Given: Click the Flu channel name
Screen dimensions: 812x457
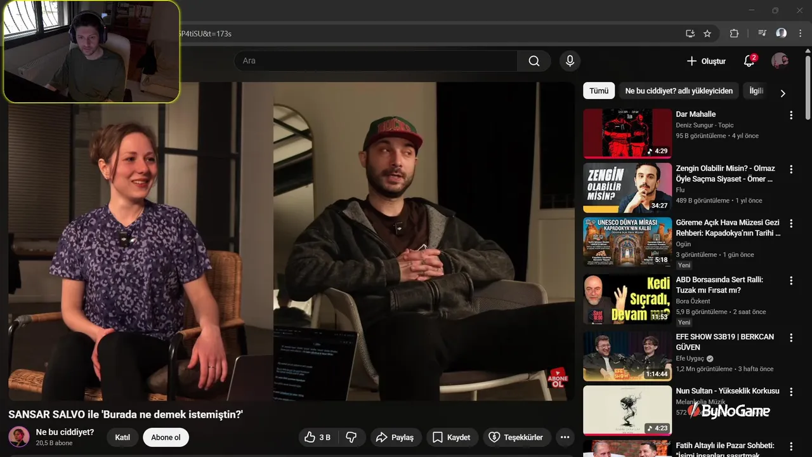Looking at the screenshot, I should pos(680,190).
